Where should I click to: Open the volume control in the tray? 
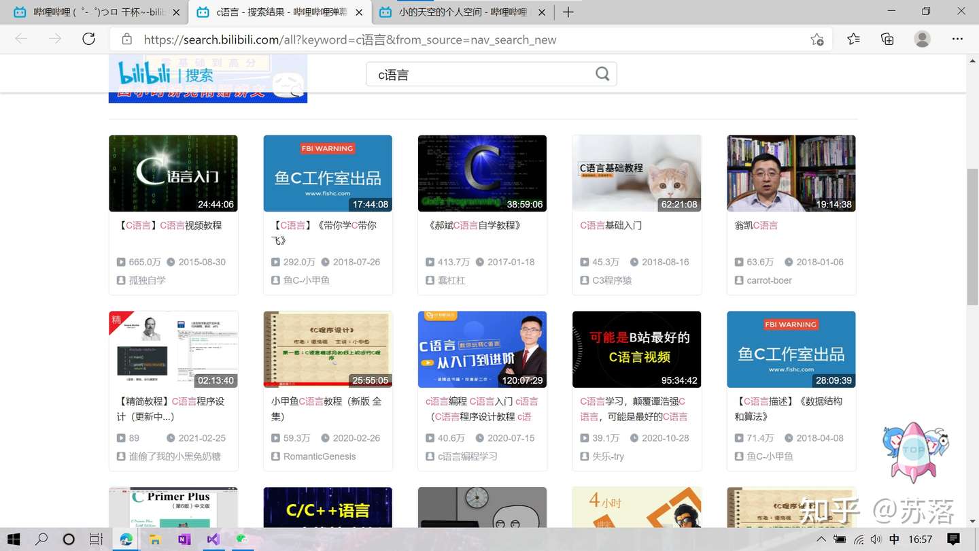click(x=876, y=539)
